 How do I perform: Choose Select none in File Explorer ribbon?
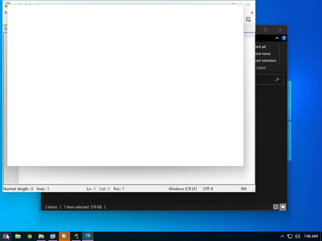[263, 54]
